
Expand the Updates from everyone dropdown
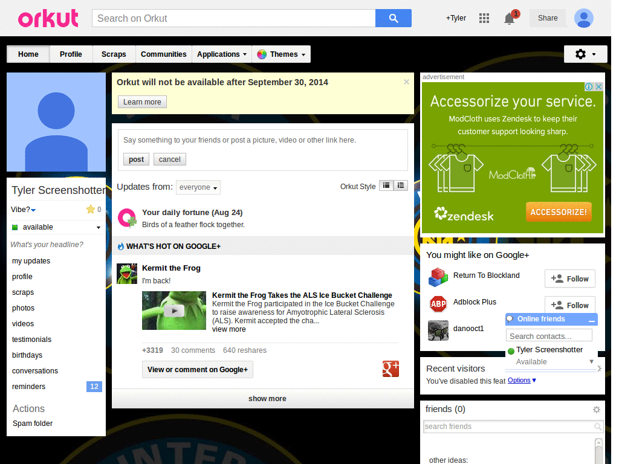point(198,187)
